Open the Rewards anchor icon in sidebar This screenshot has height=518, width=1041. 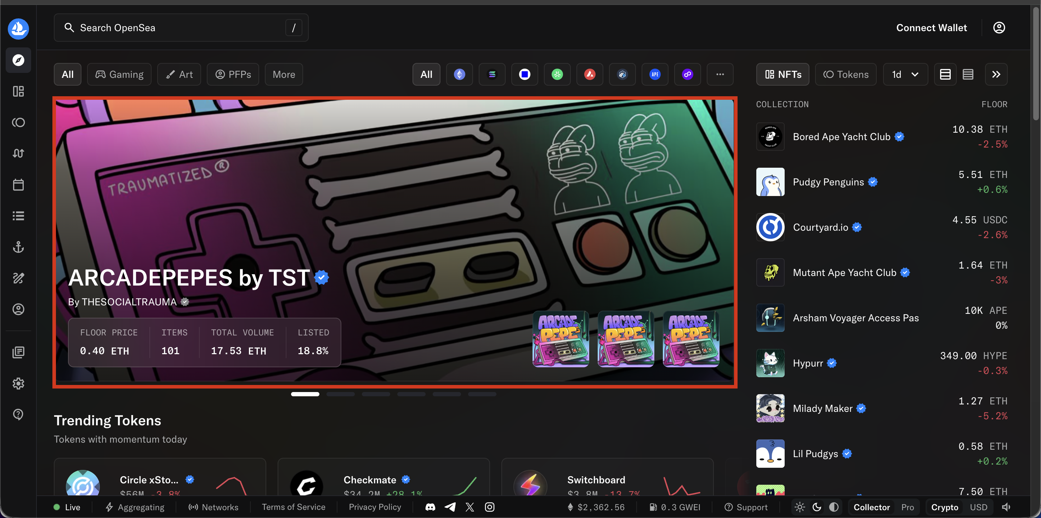tap(18, 247)
